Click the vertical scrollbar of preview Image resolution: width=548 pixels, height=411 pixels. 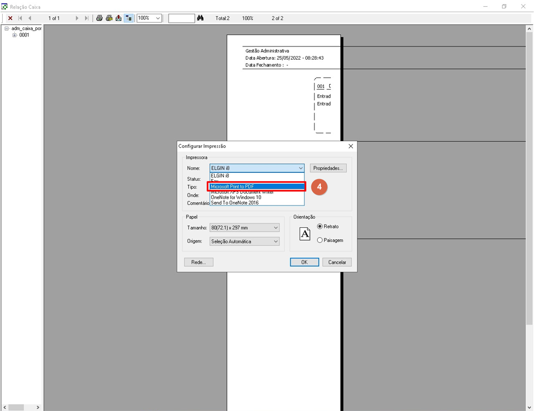point(529,178)
